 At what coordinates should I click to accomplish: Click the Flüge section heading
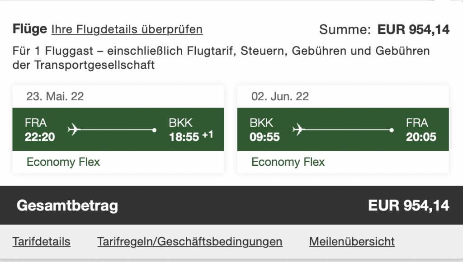coord(29,29)
